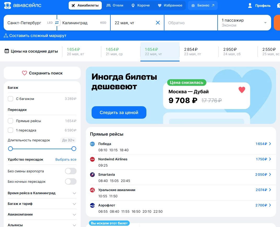Click the Составить сложный маршрут route icon
Viewport: 280px width, 227px height.
(6, 35)
